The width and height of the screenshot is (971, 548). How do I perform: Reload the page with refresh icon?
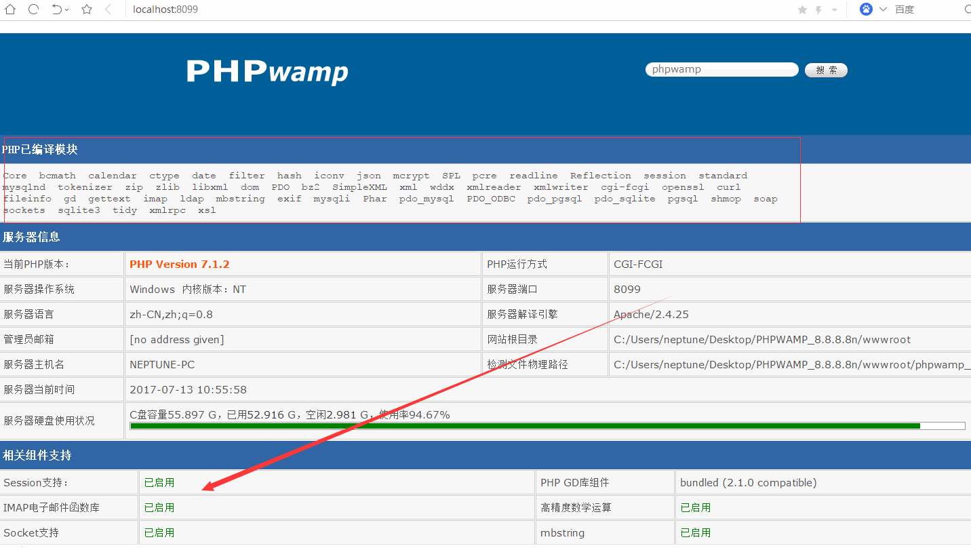pyautogui.click(x=33, y=9)
